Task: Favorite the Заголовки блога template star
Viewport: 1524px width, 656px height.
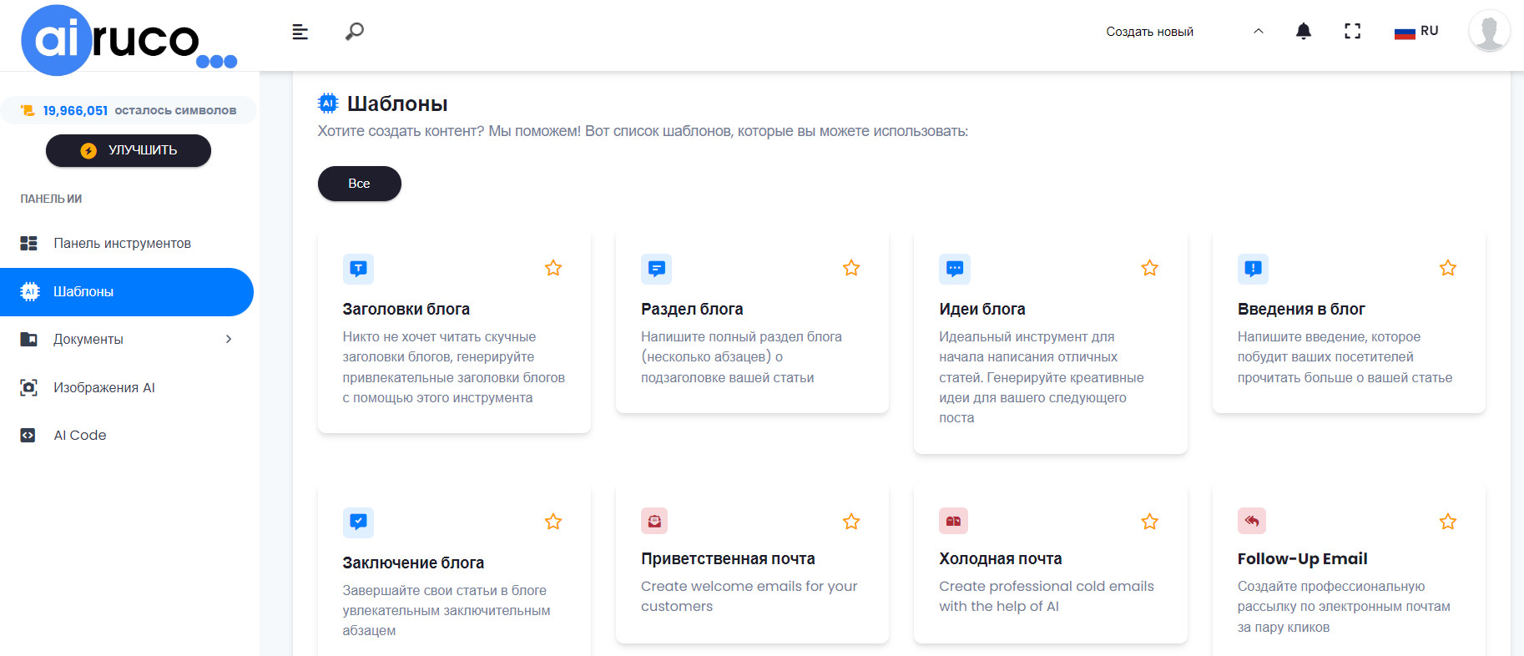Action: (553, 268)
